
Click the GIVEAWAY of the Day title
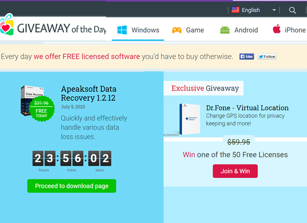pos(62,28)
